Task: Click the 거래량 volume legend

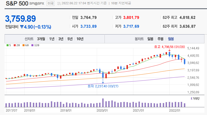Action: point(195,98)
